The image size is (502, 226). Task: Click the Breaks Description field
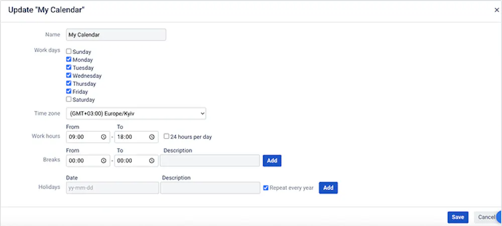[210, 161]
